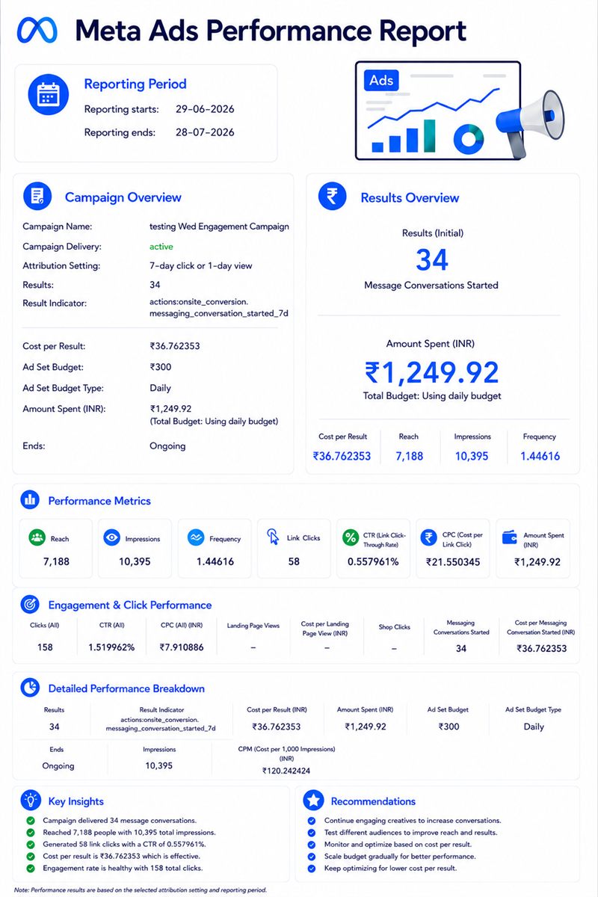Select reporting end date '28-07-2026'
This screenshot has height=897, width=598.
205,132
